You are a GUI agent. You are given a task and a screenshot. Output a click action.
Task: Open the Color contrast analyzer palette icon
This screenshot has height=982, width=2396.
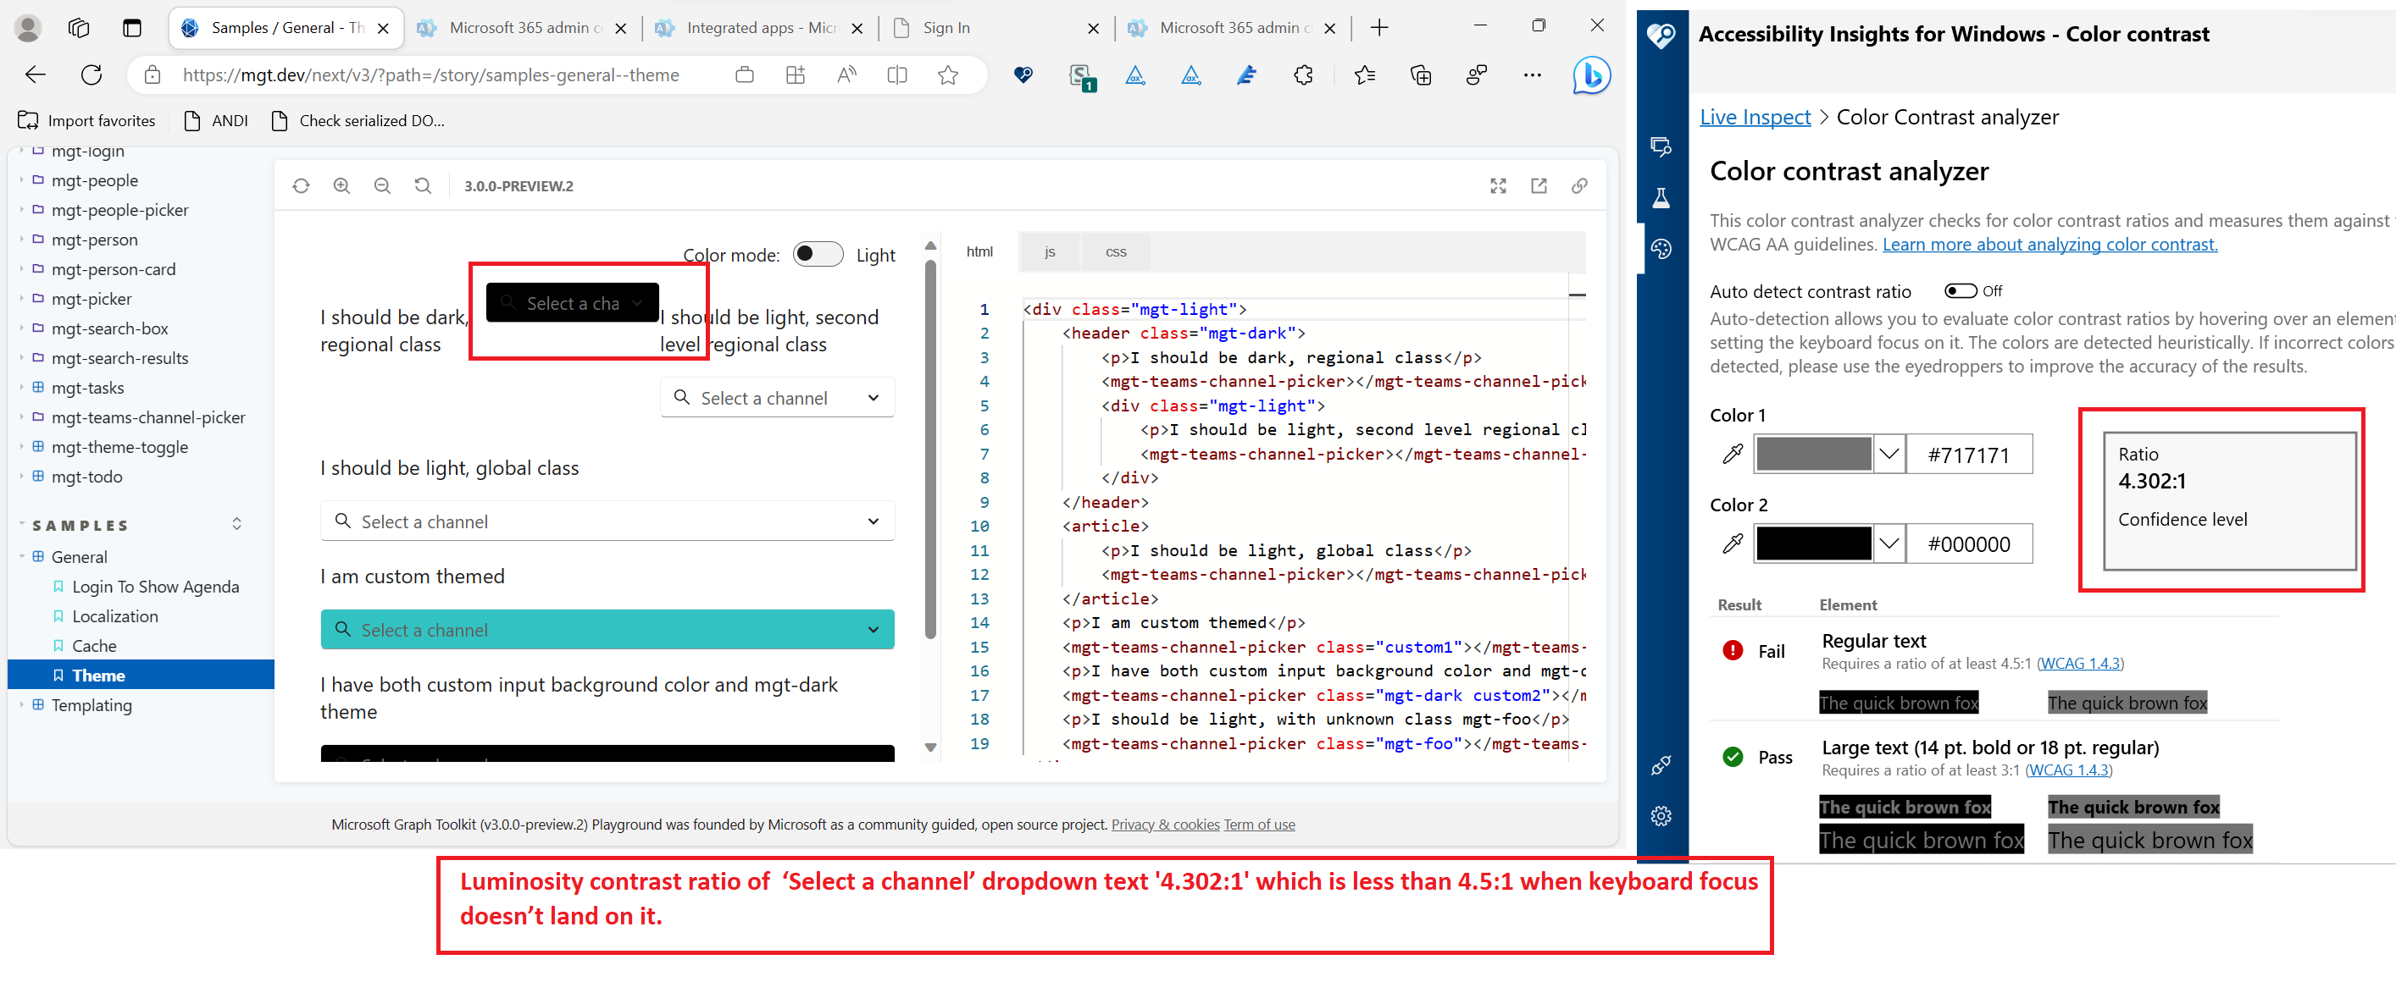click(1662, 248)
